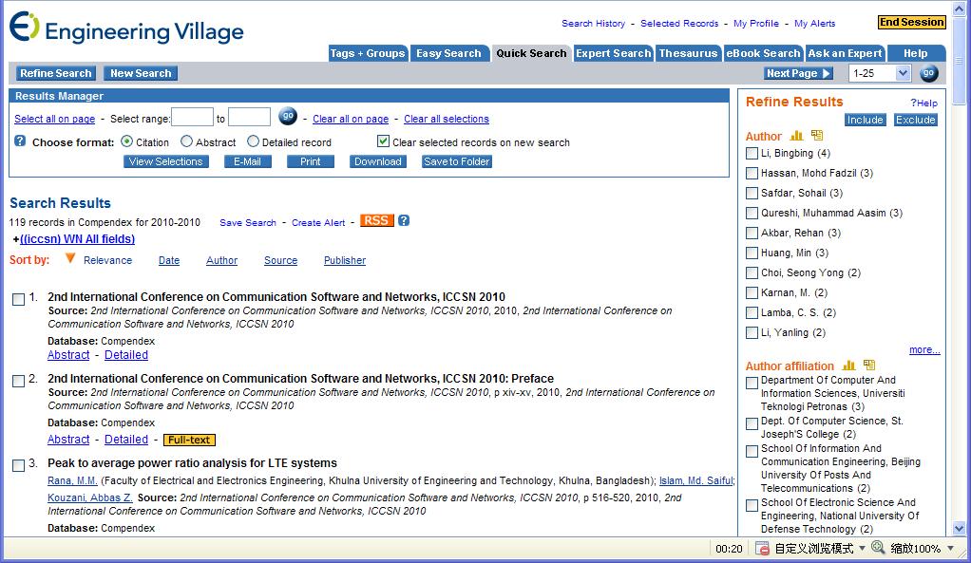
Task: Click the popup blocker icon in the status bar
Action: coord(762,548)
